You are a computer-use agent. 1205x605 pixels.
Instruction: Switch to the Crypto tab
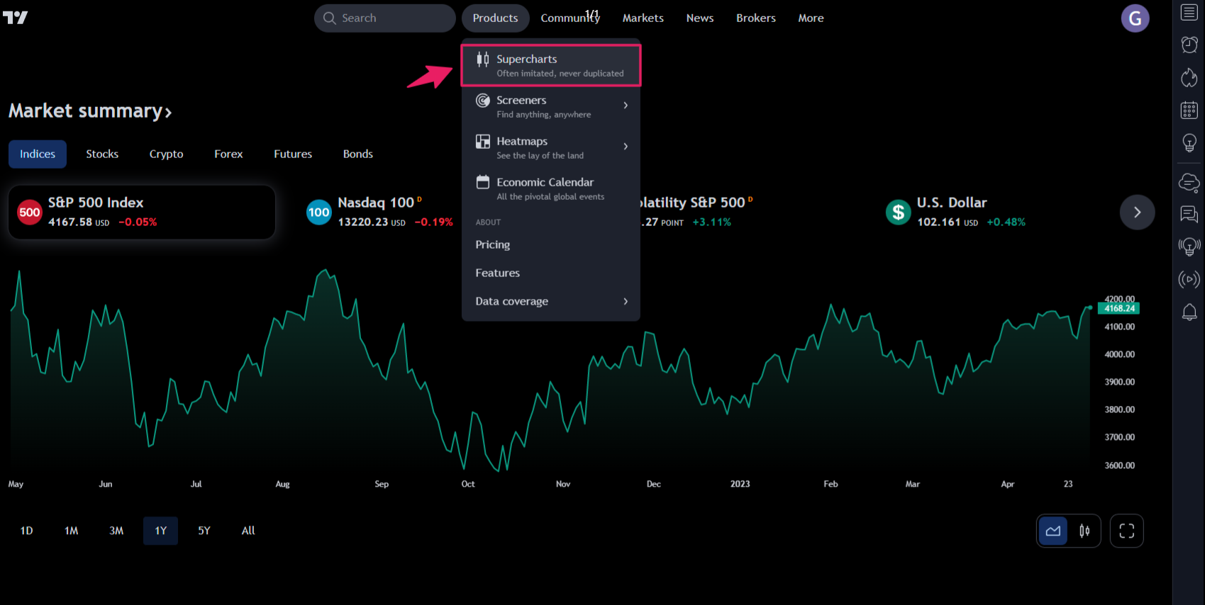coord(166,154)
